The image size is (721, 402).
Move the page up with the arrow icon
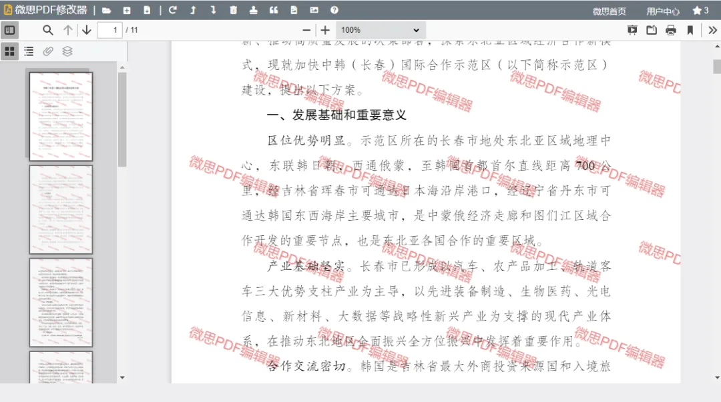coord(193,10)
